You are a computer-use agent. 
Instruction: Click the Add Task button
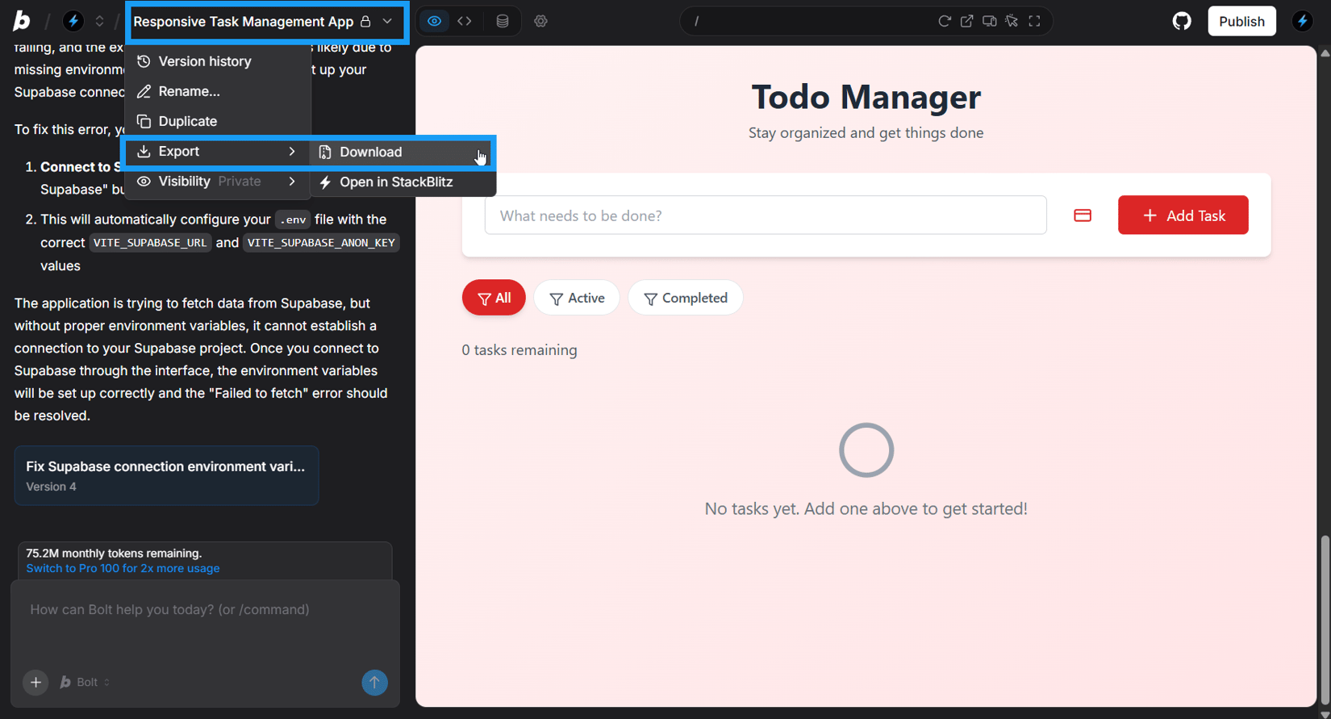(1183, 215)
